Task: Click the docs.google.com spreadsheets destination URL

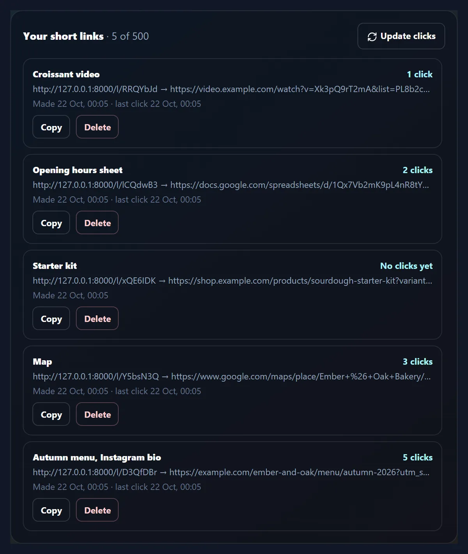Action: (x=300, y=185)
